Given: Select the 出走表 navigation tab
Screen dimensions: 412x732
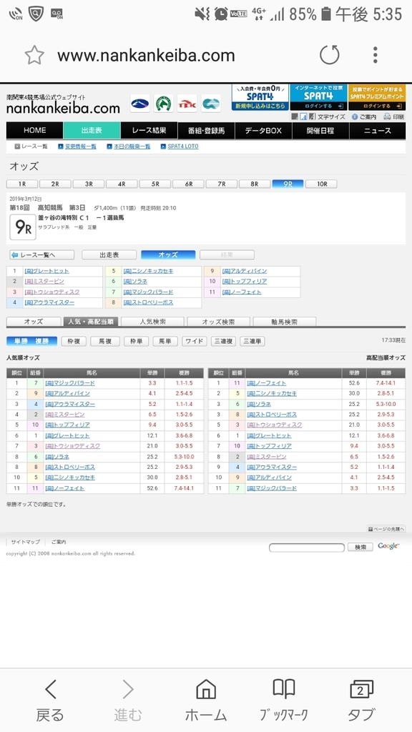Looking at the screenshot, I should pos(92,131).
